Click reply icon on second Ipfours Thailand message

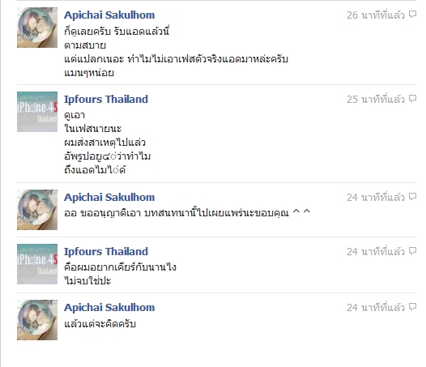click(x=412, y=251)
